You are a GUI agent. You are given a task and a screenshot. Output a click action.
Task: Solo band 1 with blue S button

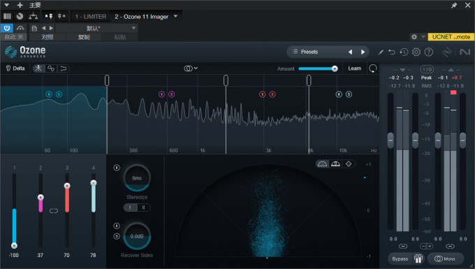coord(59,94)
